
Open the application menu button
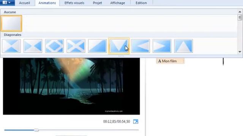(x=7, y=3)
